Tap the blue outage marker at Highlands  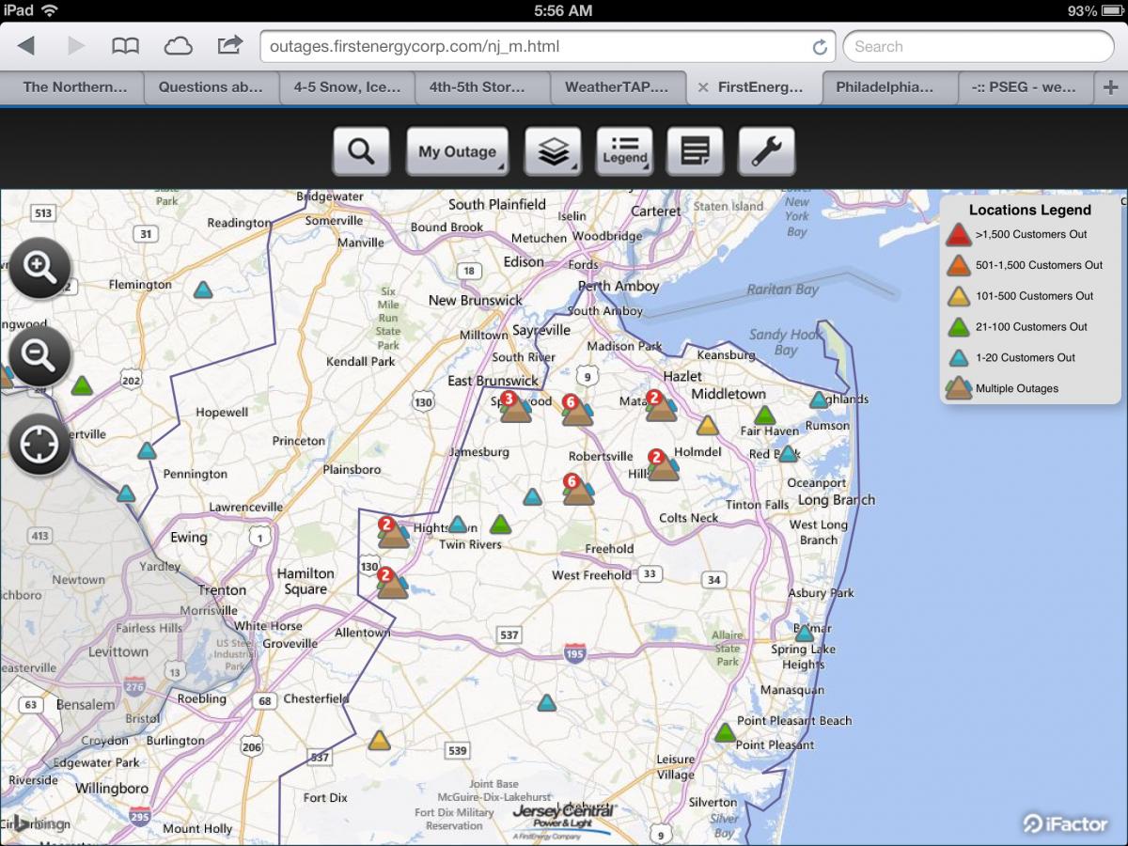[x=820, y=399]
